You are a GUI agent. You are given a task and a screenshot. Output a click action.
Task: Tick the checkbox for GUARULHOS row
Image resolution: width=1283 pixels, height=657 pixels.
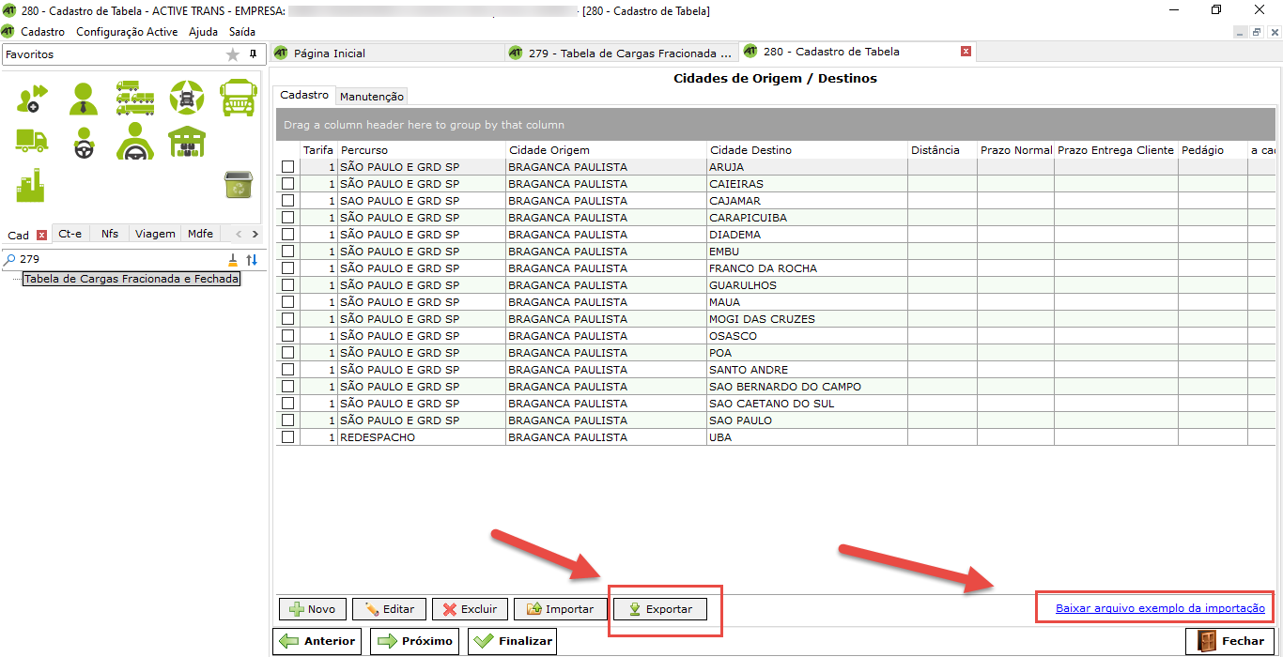tap(288, 285)
